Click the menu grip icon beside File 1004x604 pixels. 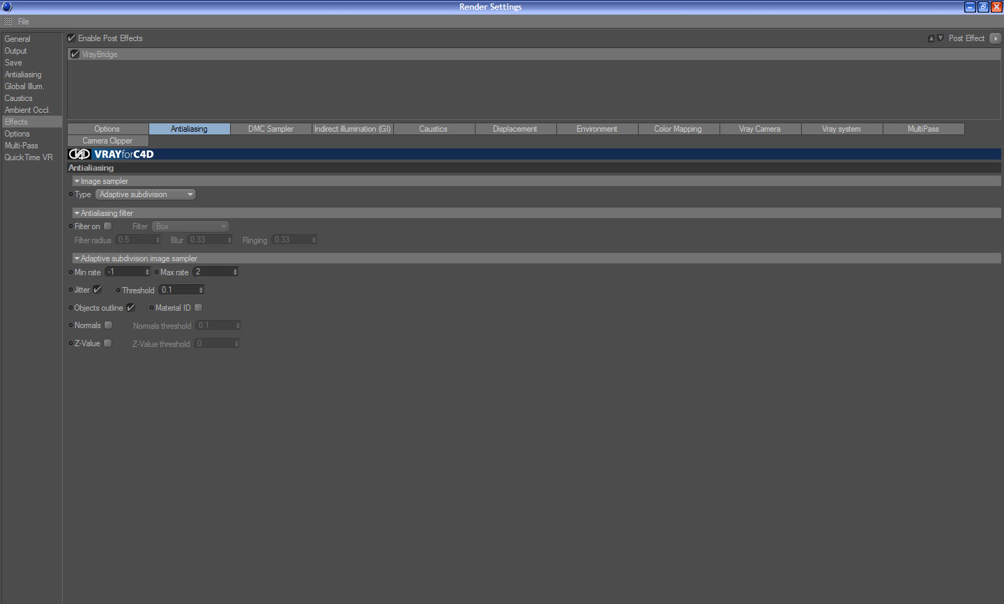tap(8, 22)
